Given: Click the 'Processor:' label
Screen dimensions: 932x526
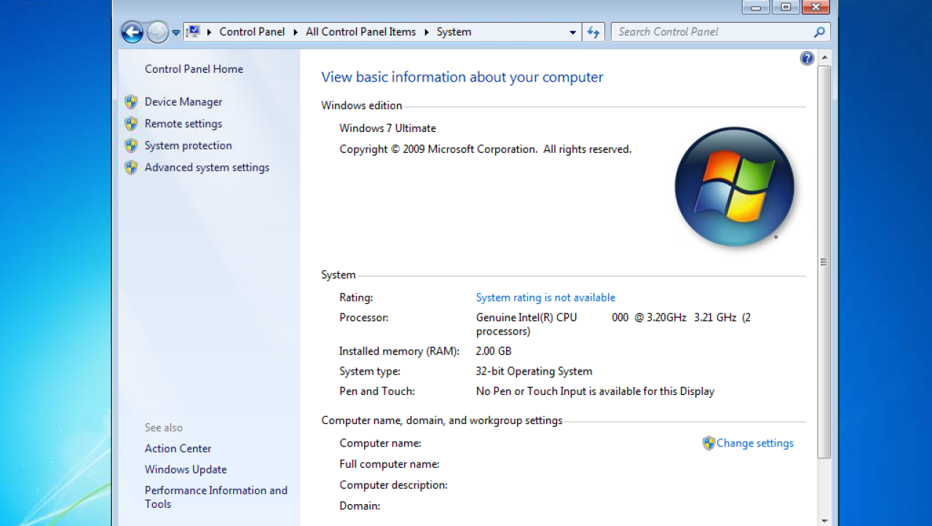Looking at the screenshot, I should [364, 318].
